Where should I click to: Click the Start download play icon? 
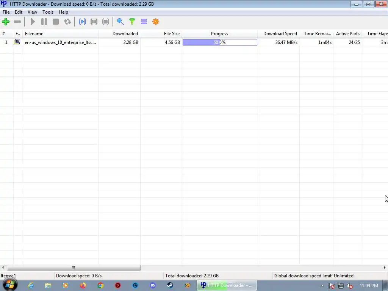coord(33,22)
